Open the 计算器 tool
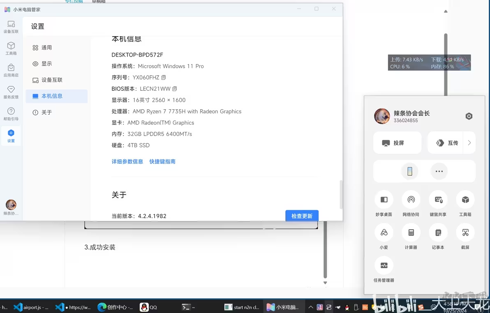The image size is (490, 313). coord(411,237)
